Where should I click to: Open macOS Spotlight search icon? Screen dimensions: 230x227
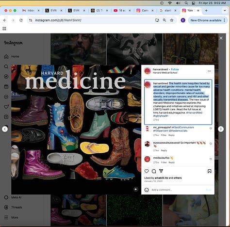[x=186, y=3]
